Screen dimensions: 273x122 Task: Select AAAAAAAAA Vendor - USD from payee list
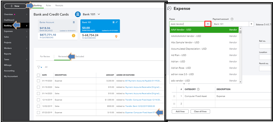pos(204,36)
